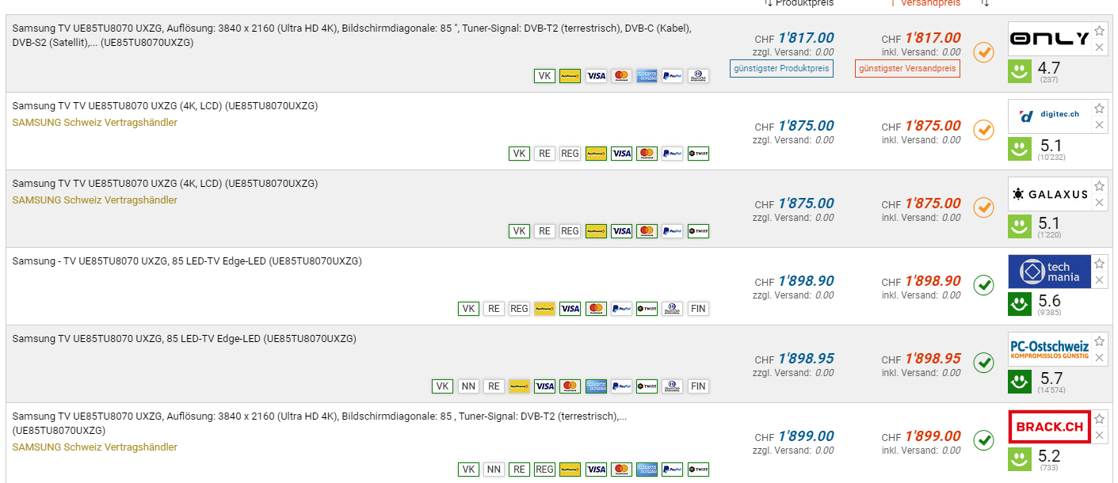Image resolution: width=1118 pixels, height=483 pixels.
Task: Open the techmania Samsung Edge-LED offer title
Action: point(186,261)
